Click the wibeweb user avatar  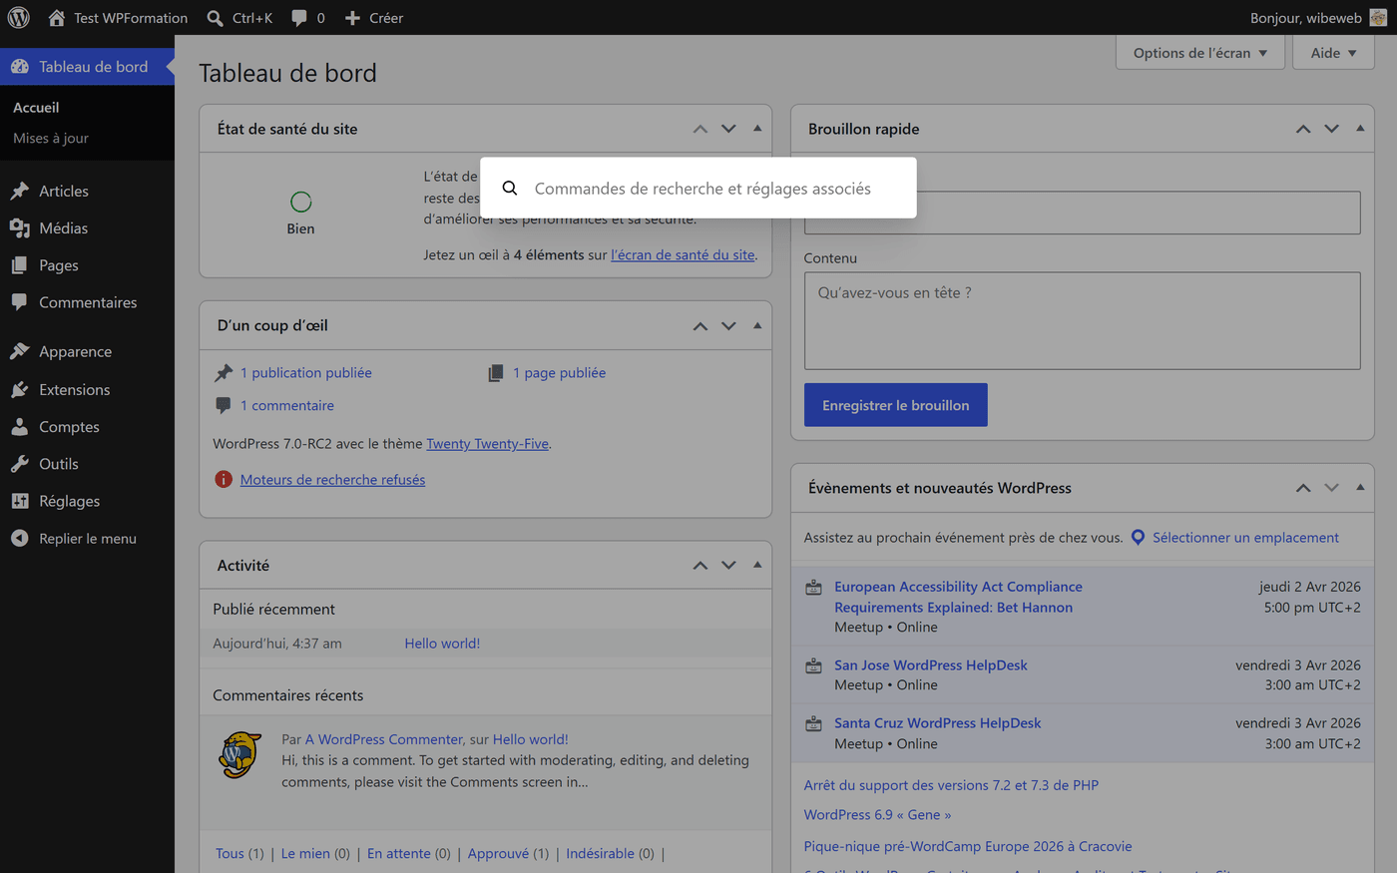[x=1378, y=18]
